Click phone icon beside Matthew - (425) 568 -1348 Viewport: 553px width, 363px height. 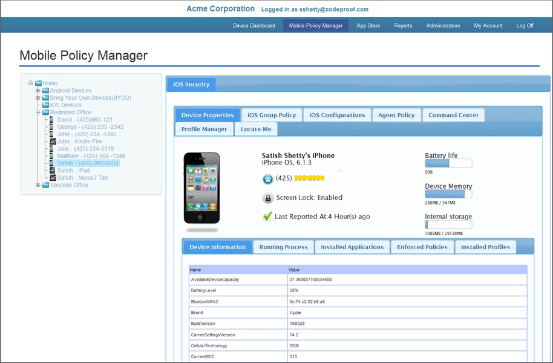(x=51, y=156)
